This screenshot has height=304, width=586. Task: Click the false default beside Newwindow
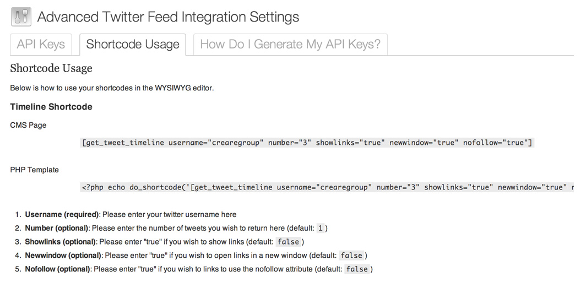pos(351,256)
